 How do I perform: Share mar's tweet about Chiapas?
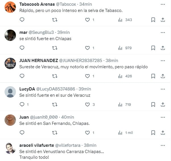163,48
